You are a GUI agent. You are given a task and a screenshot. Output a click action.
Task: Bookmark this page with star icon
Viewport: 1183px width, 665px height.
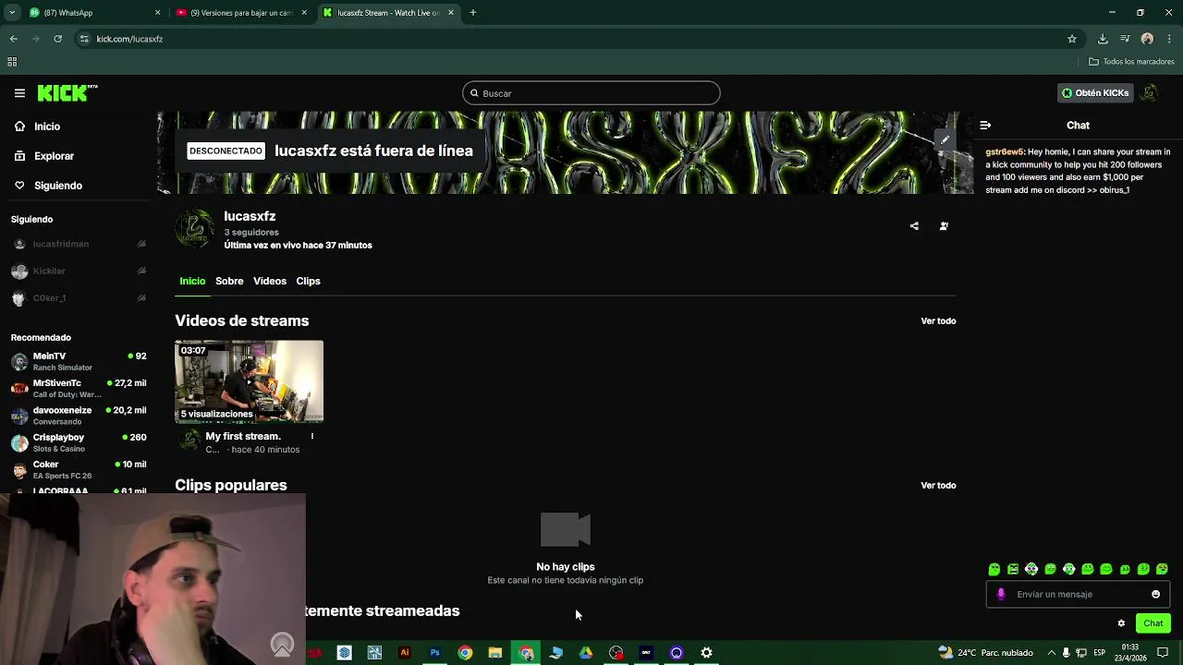click(1072, 39)
